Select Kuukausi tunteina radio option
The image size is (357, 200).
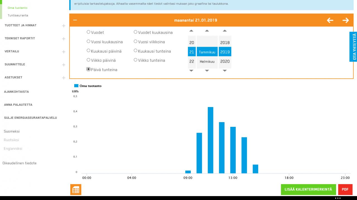coord(136,51)
